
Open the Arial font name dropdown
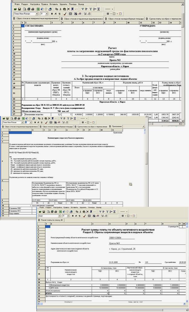click(59, 216)
